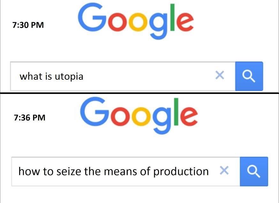279x203 pixels.
Task: Clear the 'how to seize' search text
Action: [x=224, y=171]
